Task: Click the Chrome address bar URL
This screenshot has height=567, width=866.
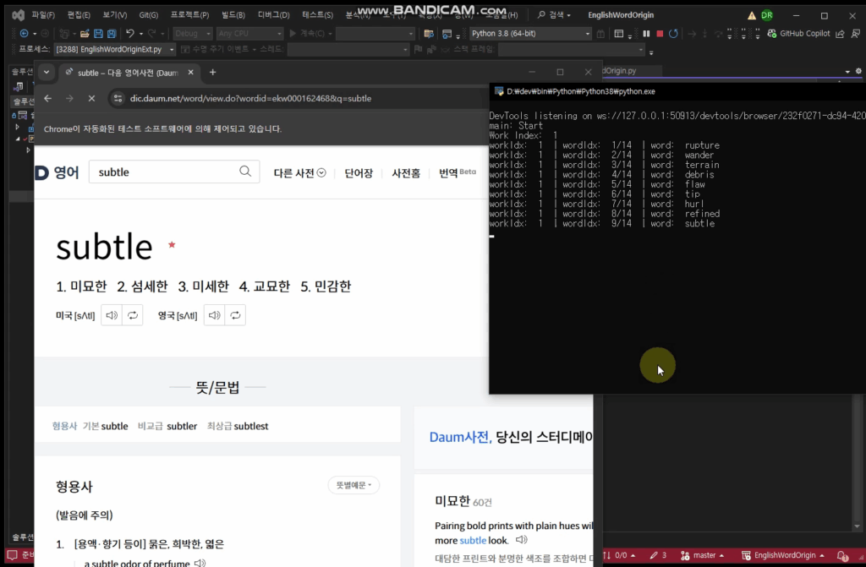Action: (250, 98)
